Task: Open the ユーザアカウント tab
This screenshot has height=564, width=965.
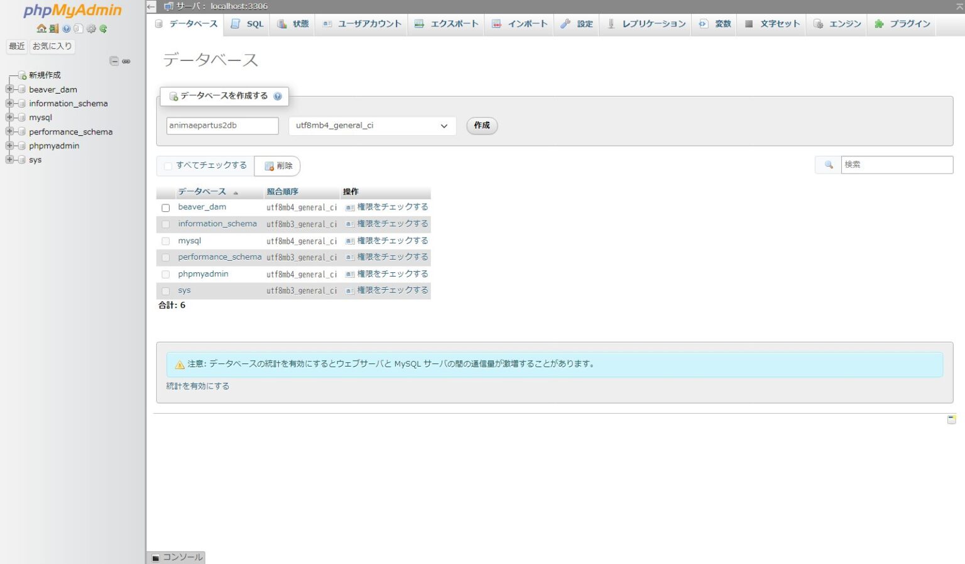Action: coord(361,24)
